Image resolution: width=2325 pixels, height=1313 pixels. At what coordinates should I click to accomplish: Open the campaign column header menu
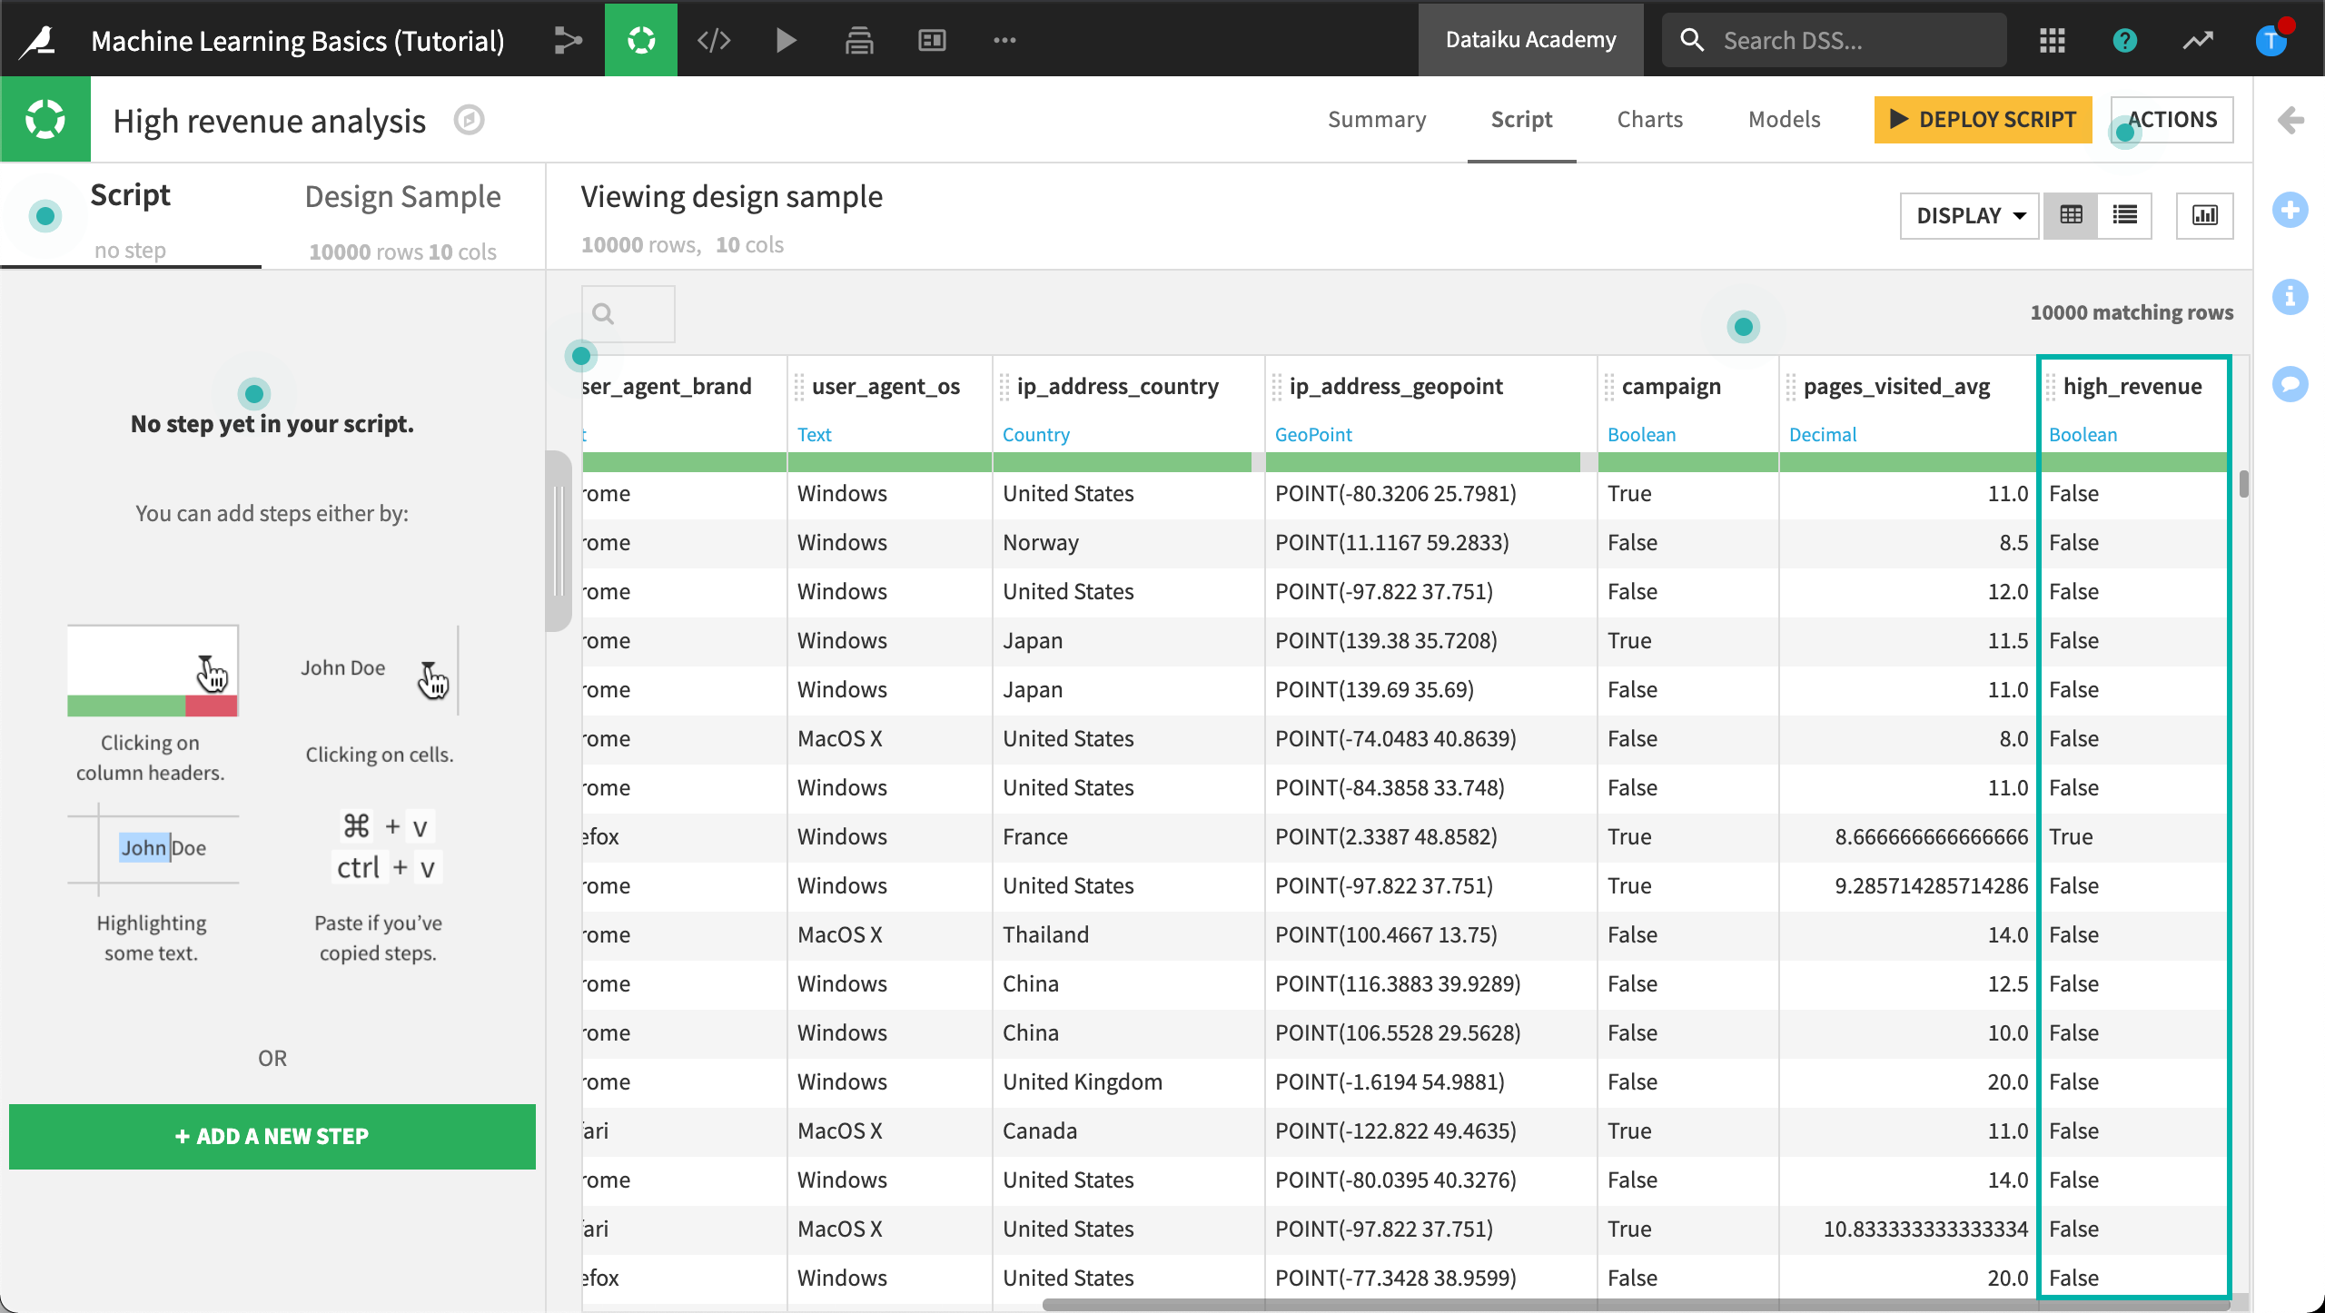1671,387
